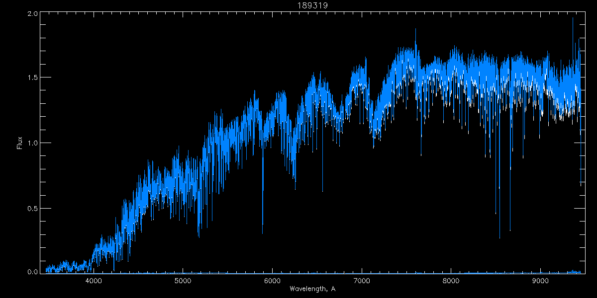Click the absorption line tip near 6560 Å
This screenshot has width=597, height=298.
click(322, 191)
